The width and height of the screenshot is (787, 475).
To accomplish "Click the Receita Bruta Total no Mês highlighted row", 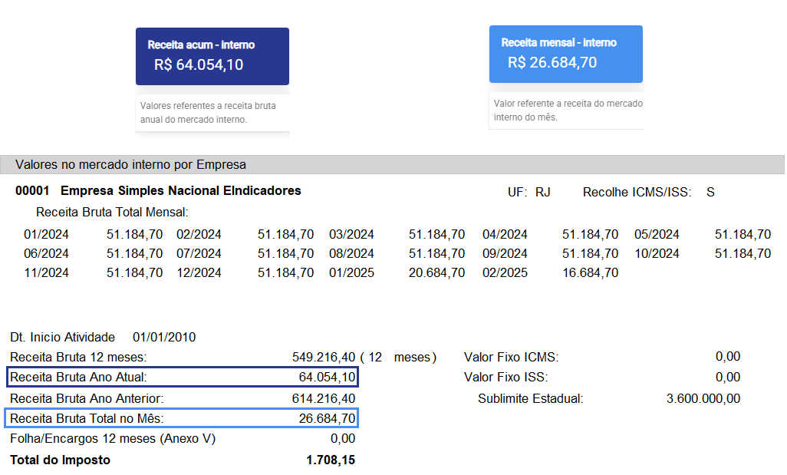I will point(183,419).
